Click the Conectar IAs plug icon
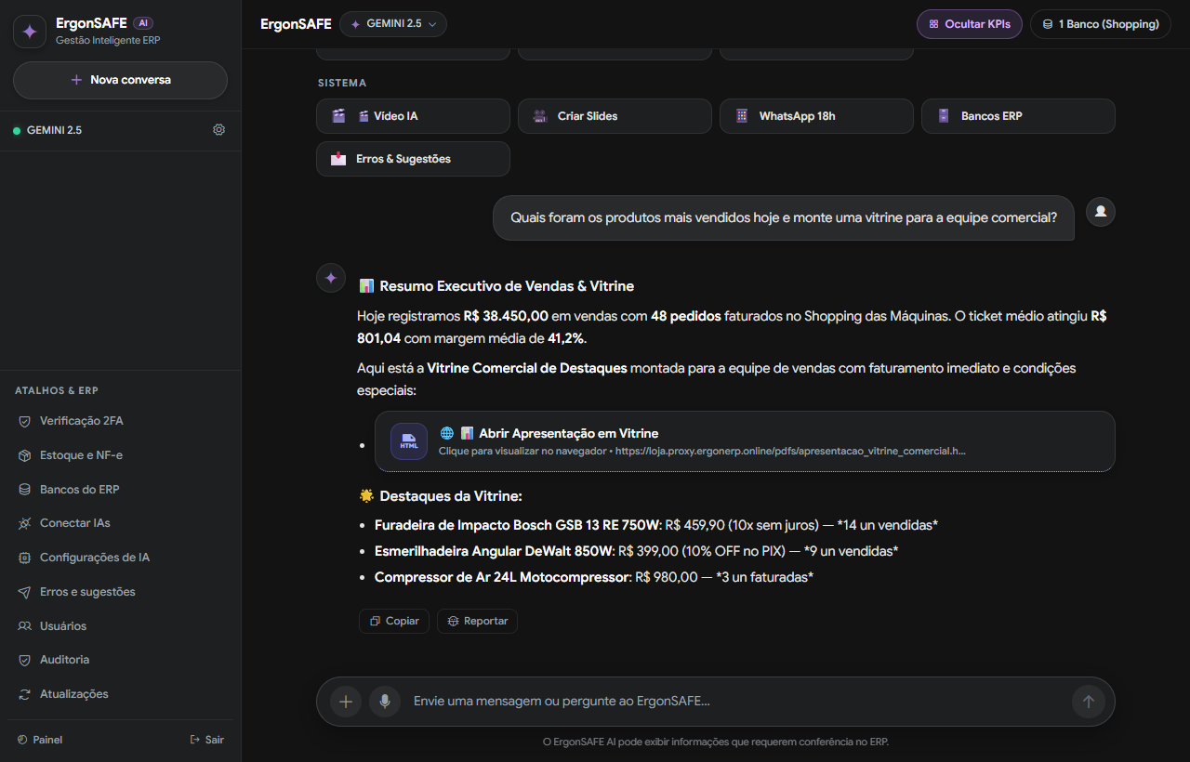Image resolution: width=1190 pixels, height=762 pixels. (x=25, y=523)
